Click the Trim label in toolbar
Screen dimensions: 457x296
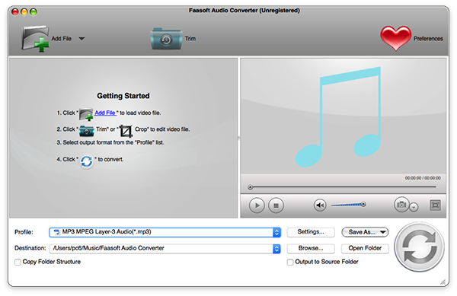190,39
